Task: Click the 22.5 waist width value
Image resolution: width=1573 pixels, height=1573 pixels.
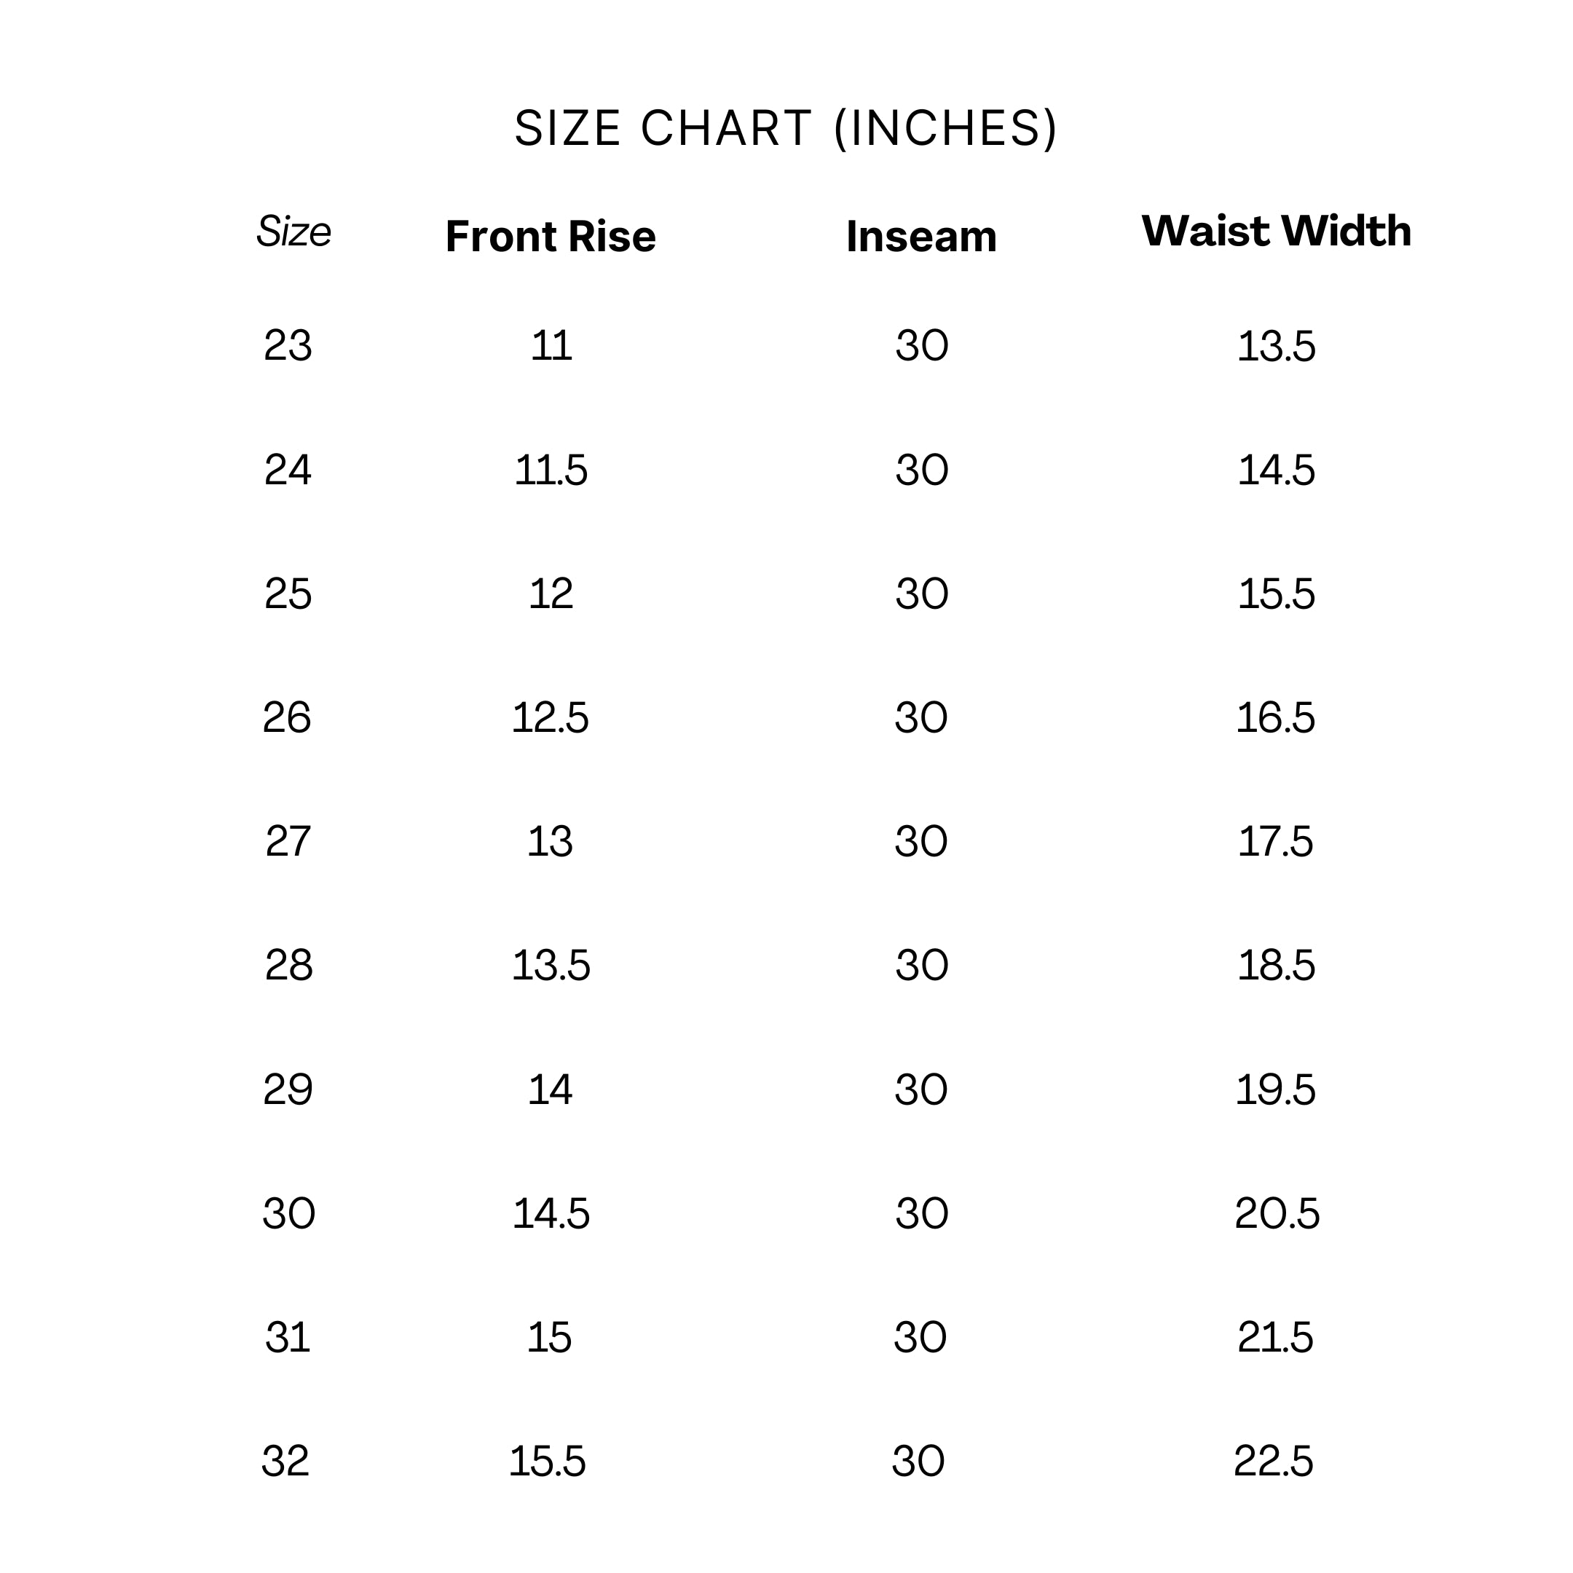Action: pos(1274,1462)
